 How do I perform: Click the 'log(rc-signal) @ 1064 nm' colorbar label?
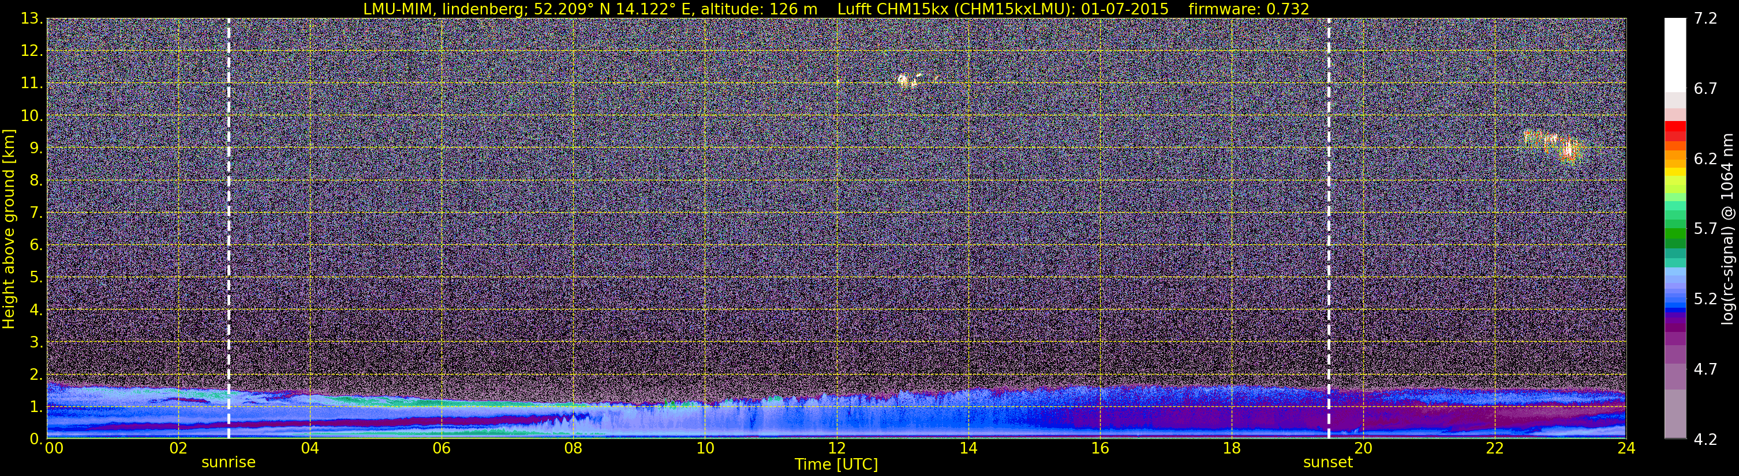click(x=1727, y=229)
